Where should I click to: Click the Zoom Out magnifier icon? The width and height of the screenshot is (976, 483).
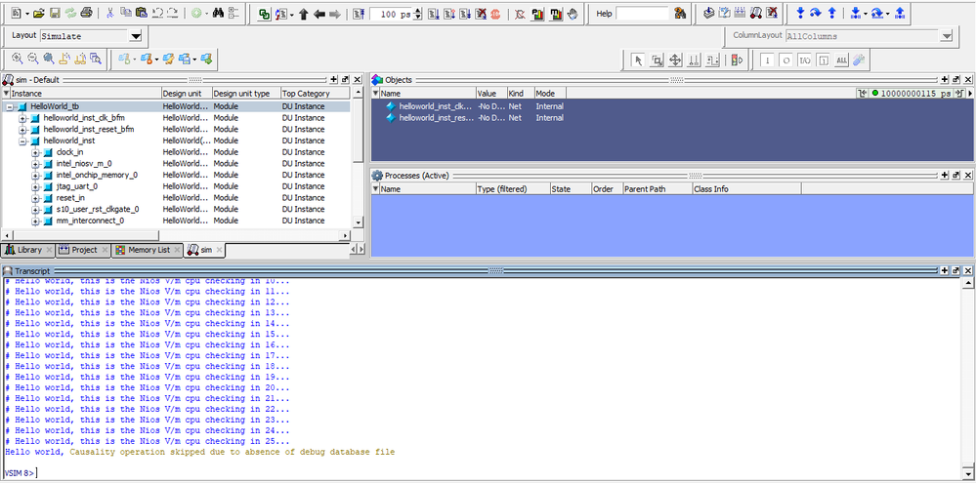point(32,60)
